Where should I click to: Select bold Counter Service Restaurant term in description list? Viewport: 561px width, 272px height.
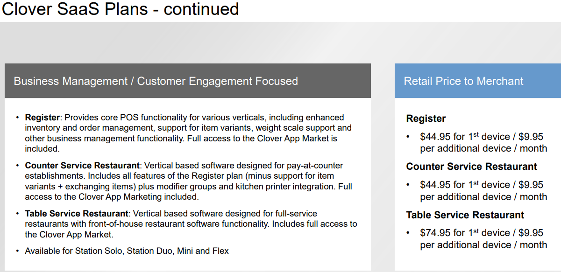tap(82, 166)
